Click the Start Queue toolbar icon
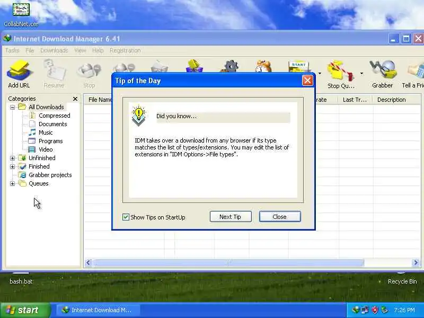The width and height of the screenshot is (424, 318). tap(299, 66)
